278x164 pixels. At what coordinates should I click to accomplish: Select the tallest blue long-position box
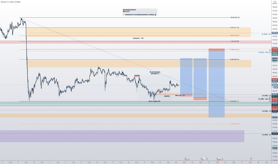pos(217,84)
